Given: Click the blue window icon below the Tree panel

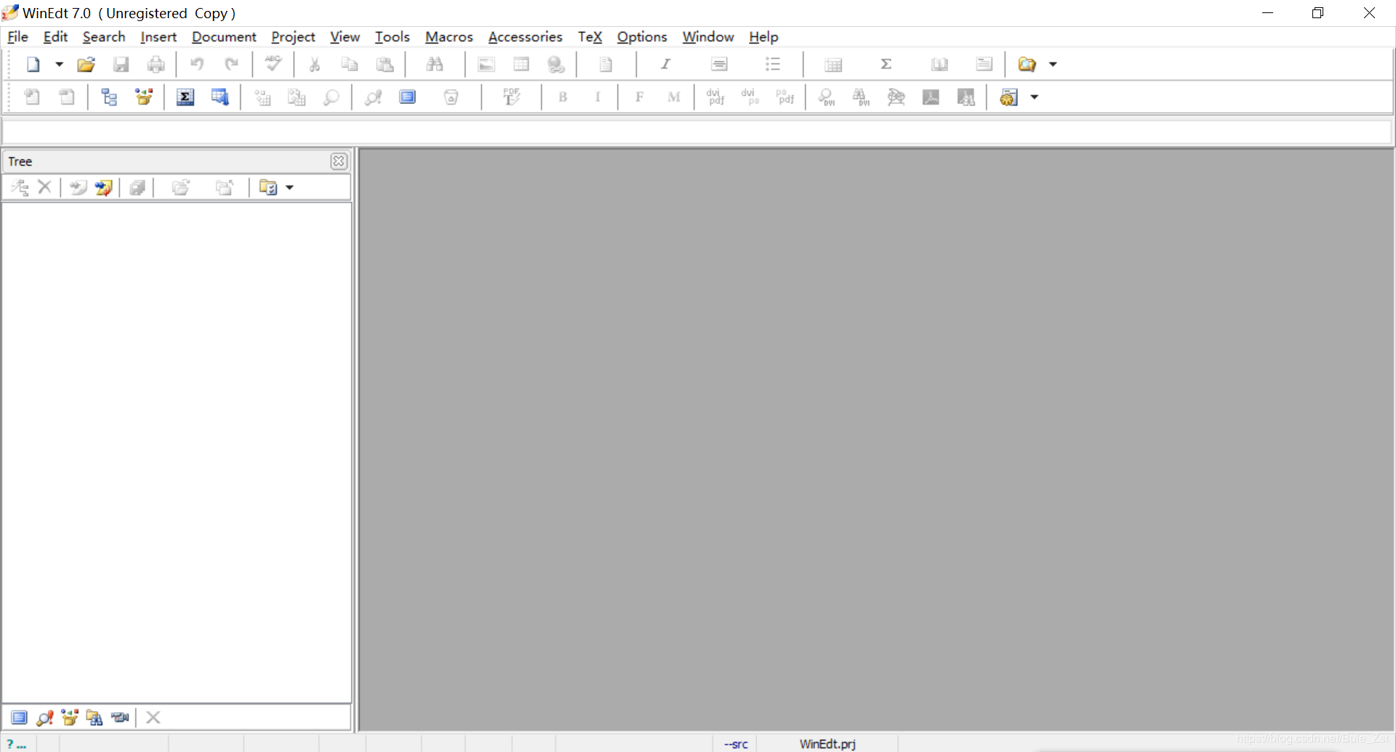Looking at the screenshot, I should point(19,718).
